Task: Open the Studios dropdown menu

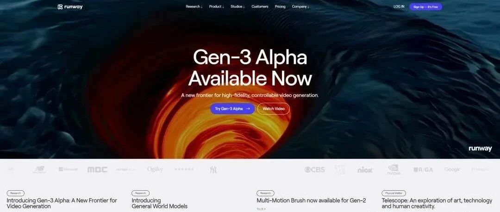Action: pyautogui.click(x=237, y=6)
